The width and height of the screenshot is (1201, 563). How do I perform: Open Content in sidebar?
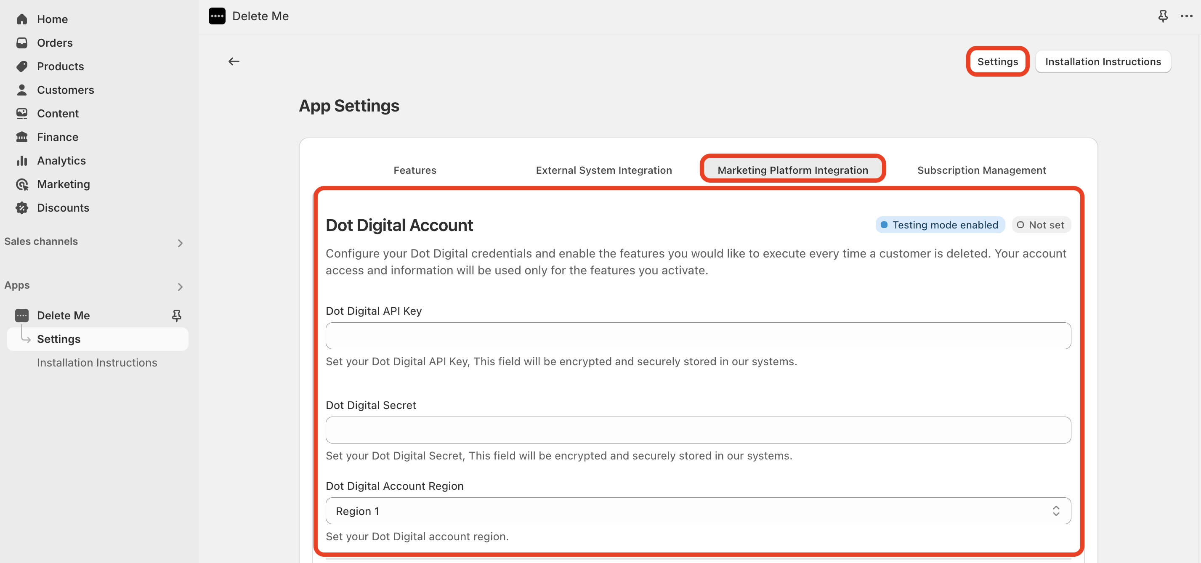pos(58,113)
